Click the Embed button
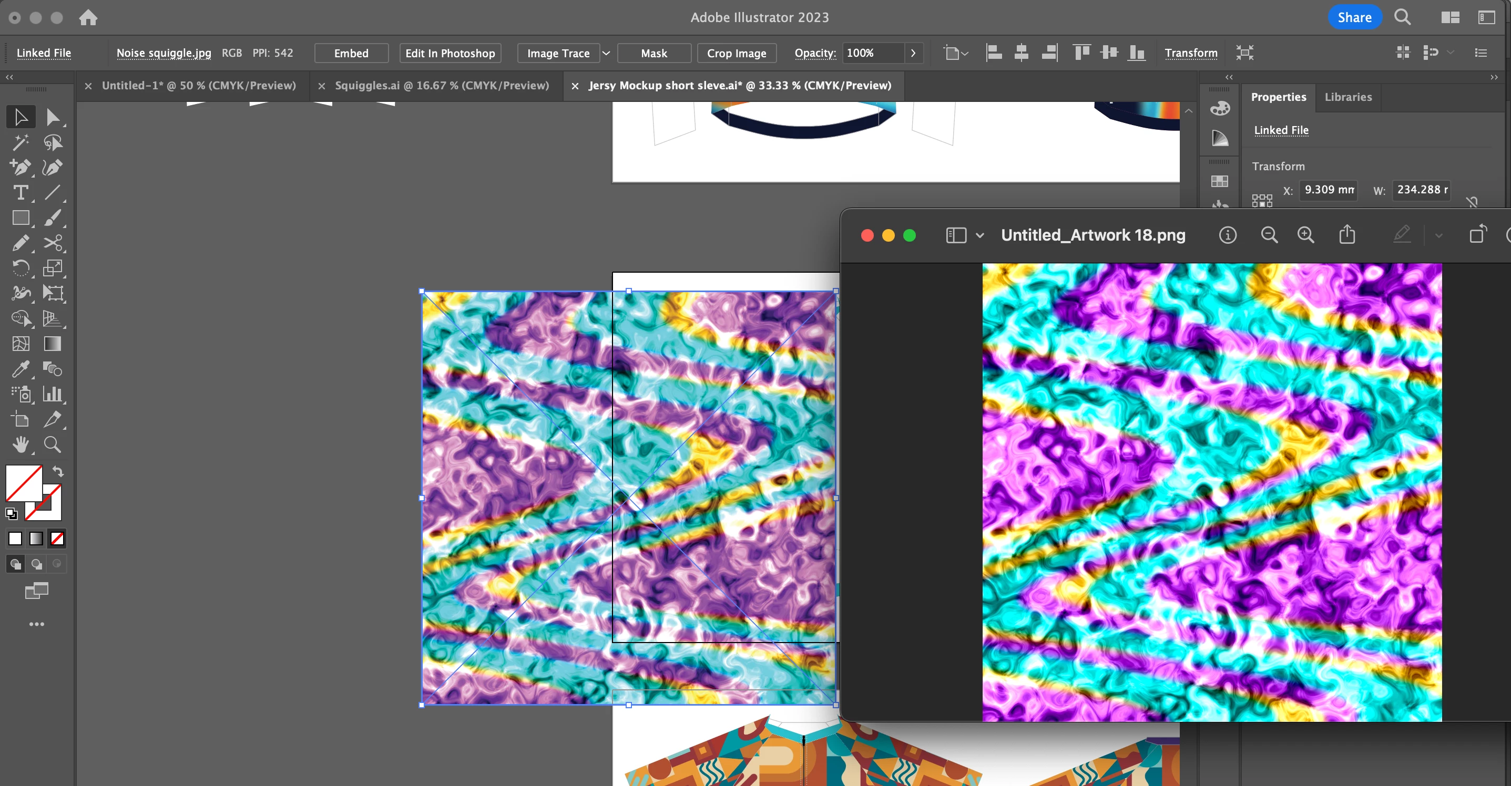This screenshot has height=786, width=1511. coord(351,54)
